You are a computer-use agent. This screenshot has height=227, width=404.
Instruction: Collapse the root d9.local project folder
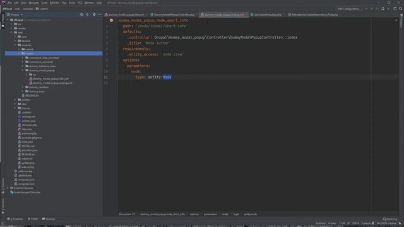(8, 20)
